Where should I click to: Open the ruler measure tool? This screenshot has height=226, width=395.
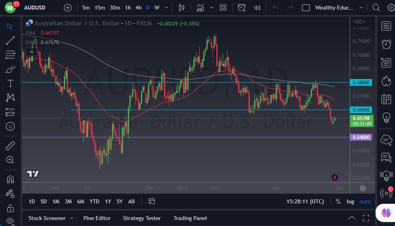[10, 146]
